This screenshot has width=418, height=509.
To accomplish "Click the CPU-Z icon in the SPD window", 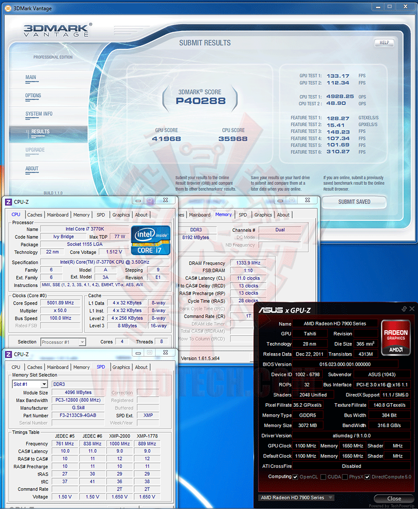I will coord(9,354).
